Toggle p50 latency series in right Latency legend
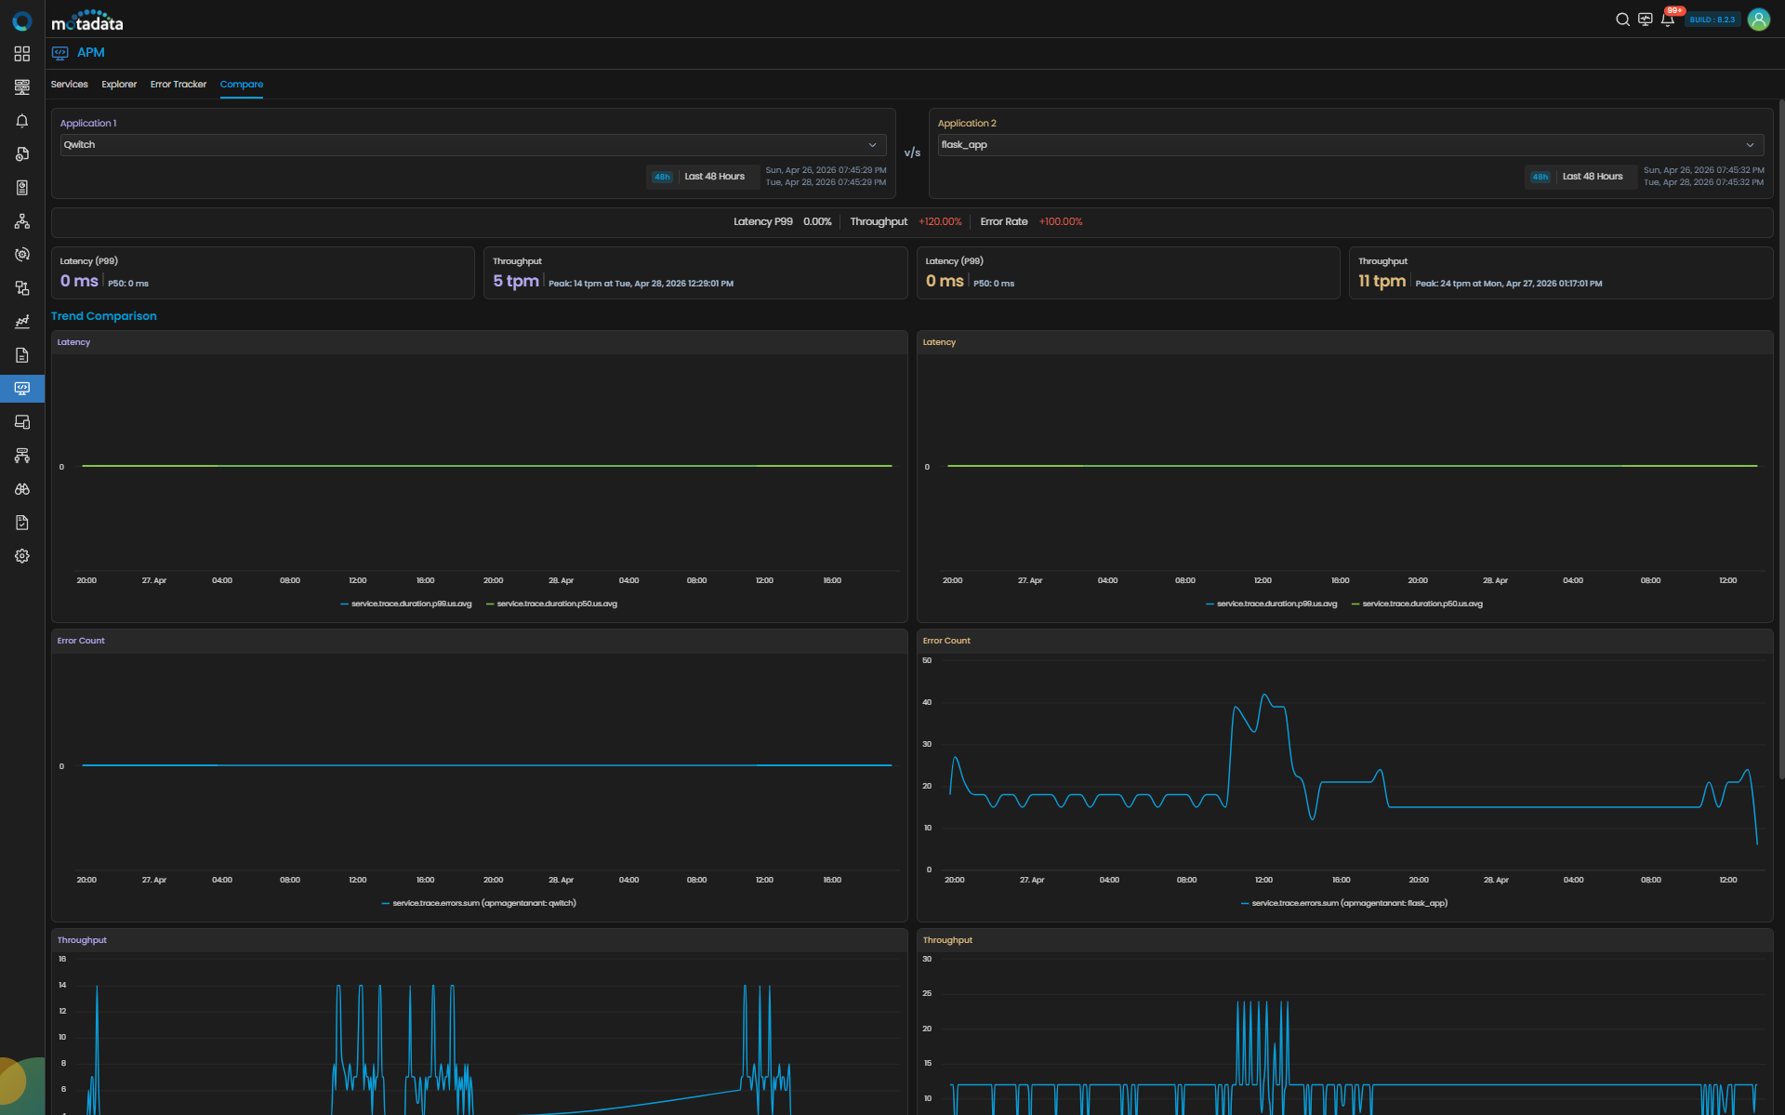The height and width of the screenshot is (1115, 1785). pos(1417,604)
